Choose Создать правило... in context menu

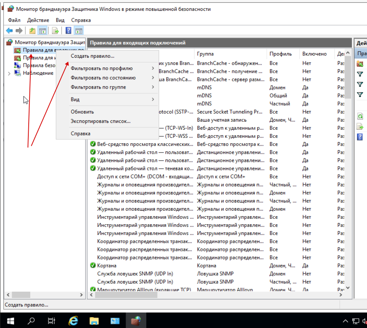107,56
